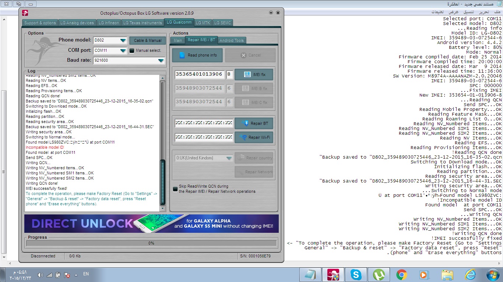The height and width of the screenshot is (282, 503).
Task: Open the COM port dropdown
Action: [x=123, y=50]
